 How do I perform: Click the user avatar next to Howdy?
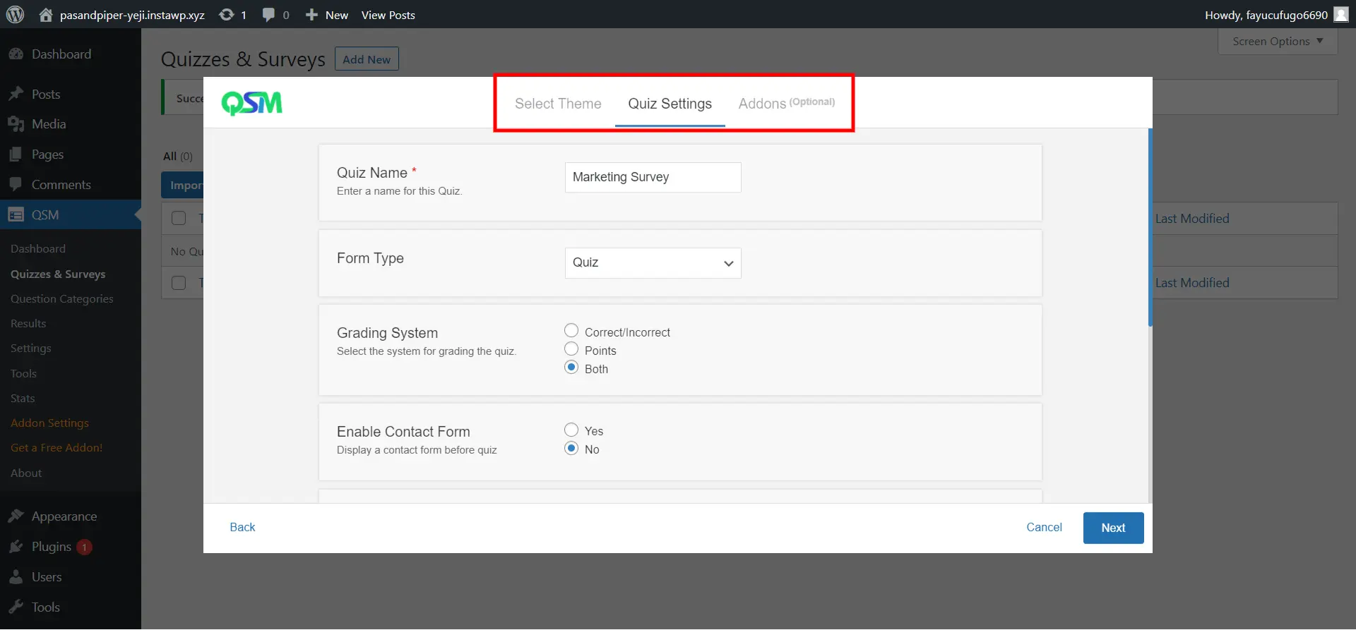pyautogui.click(x=1341, y=14)
